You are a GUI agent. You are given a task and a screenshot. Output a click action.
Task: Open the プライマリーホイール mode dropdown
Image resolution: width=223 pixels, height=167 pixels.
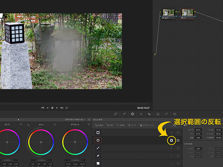point(75,120)
